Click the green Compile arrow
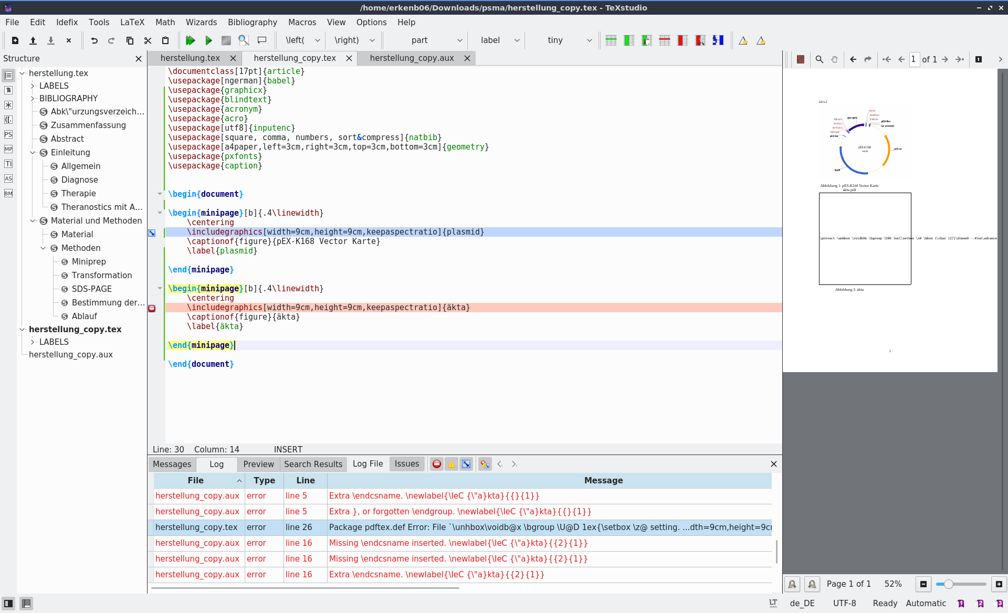The image size is (1008, 613). point(208,40)
